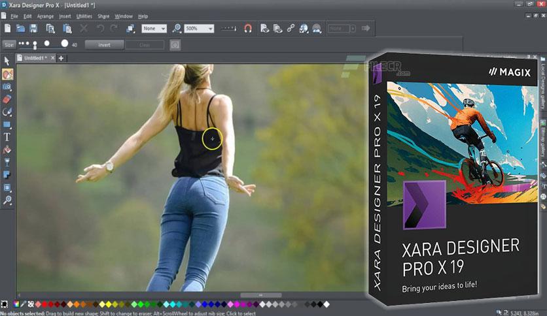
Task: Save the document with floppy icon
Action: (x=33, y=28)
